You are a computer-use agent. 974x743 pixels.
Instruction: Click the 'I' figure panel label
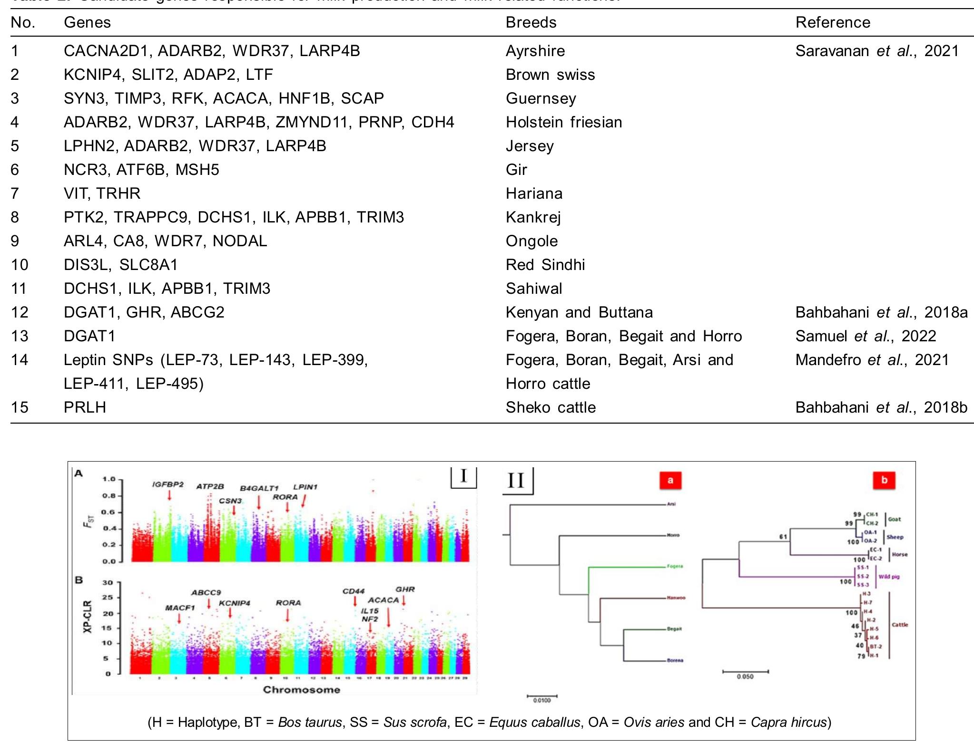pos(463,476)
